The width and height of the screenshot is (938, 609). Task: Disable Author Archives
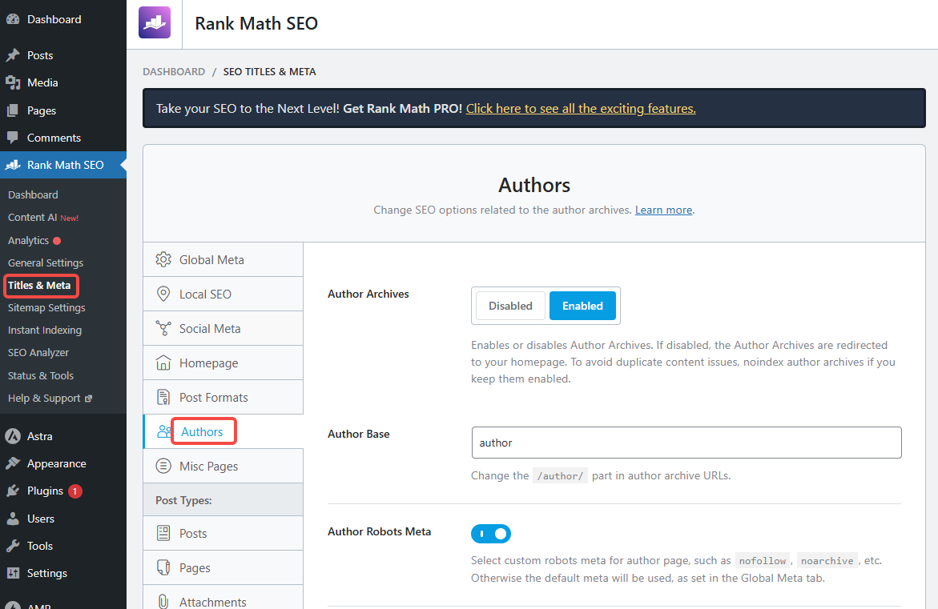pyautogui.click(x=509, y=305)
